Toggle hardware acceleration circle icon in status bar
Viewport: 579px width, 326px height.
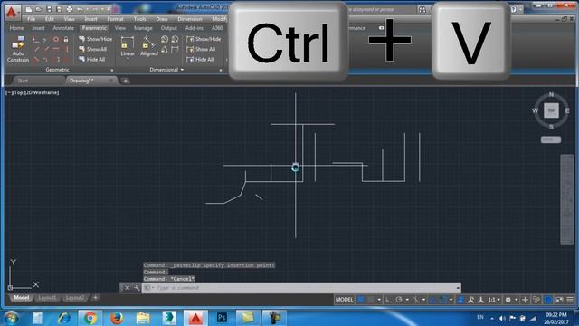pos(548,300)
